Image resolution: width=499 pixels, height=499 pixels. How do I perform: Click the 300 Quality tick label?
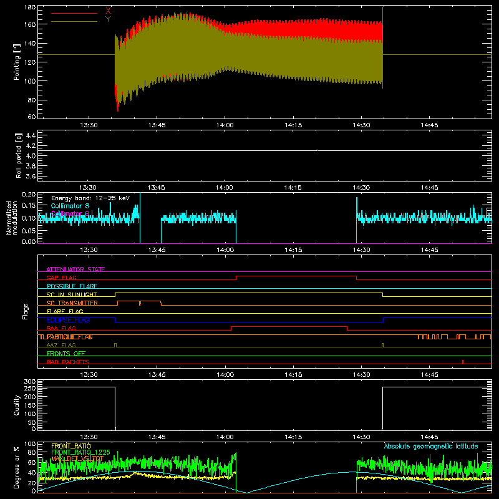point(30,382)
